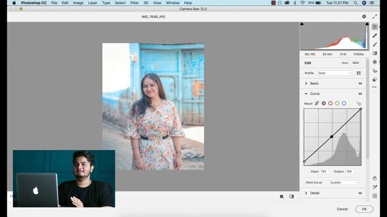Browse profiles with the grid icon
This screenshot has height=217, width=387.
359,73
